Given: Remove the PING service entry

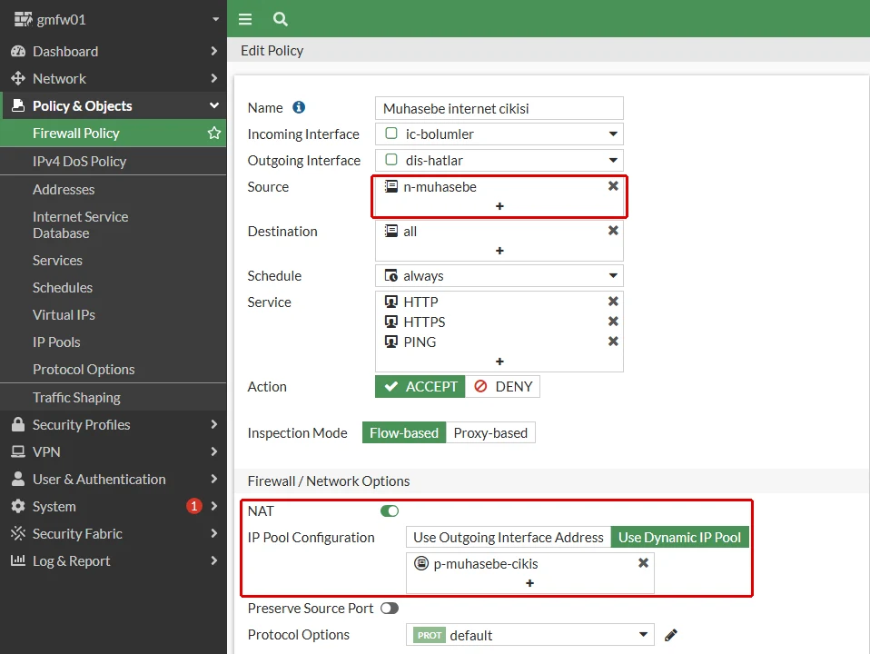Looking at the screenshot, I should [613, 342].
